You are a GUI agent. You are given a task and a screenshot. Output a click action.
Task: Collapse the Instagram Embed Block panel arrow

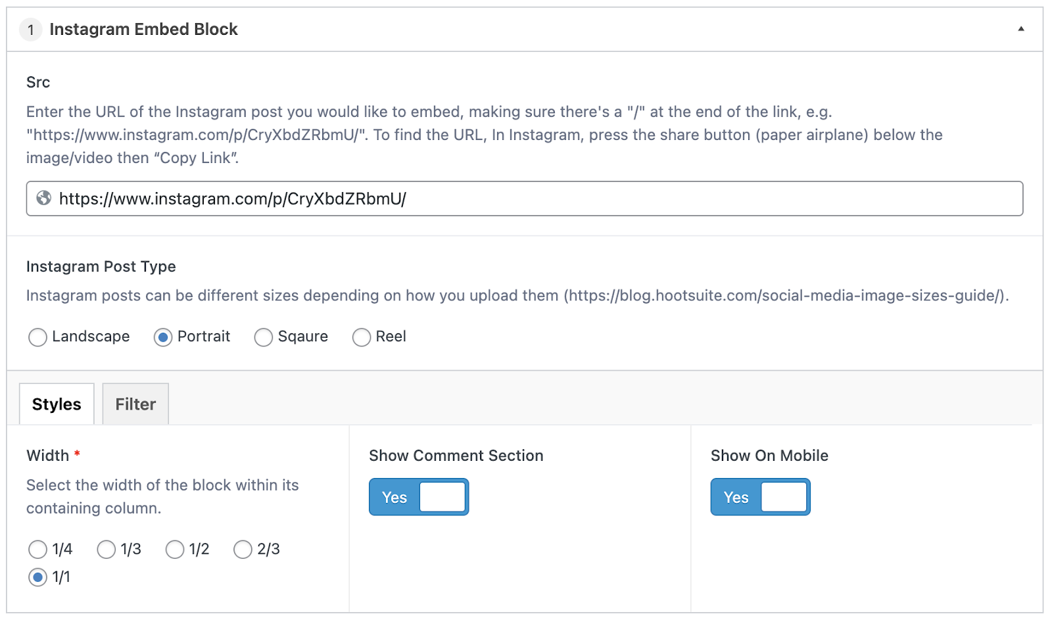pyautogui.click(x=1020, y=29)
